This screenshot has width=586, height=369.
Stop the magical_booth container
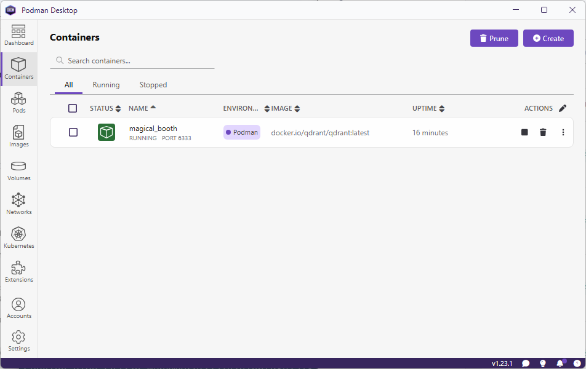pos(524,132)
